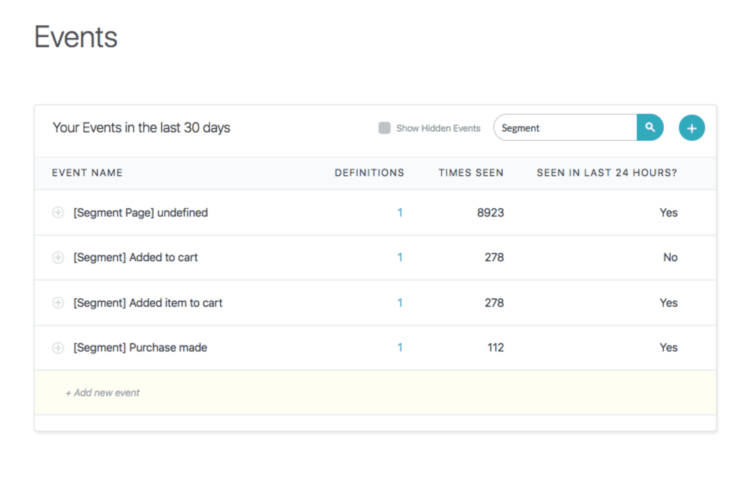This screenshot has width=754, height=483.
Task: Click the Segment search input field
Action: [565, 128]
